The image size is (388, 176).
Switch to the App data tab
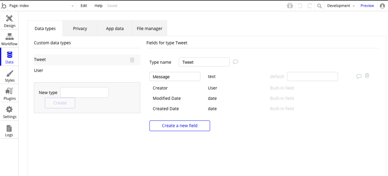coord(115,28)
